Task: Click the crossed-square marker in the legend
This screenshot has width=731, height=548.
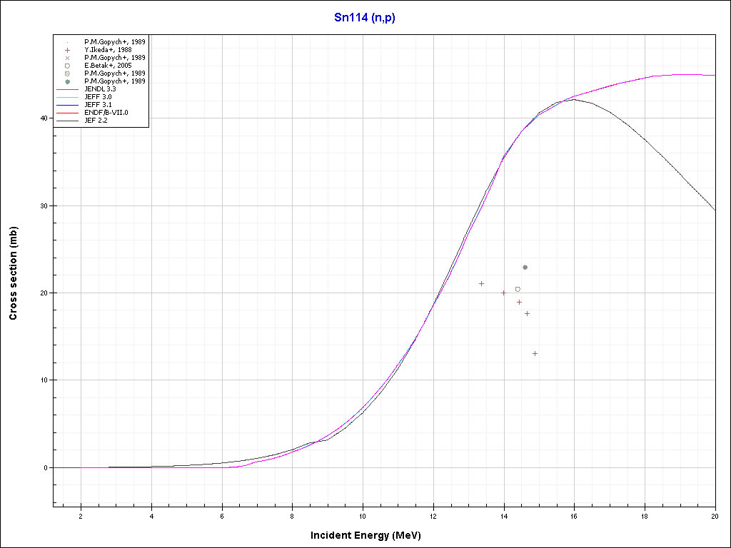Action: click(x=67, y=73)
